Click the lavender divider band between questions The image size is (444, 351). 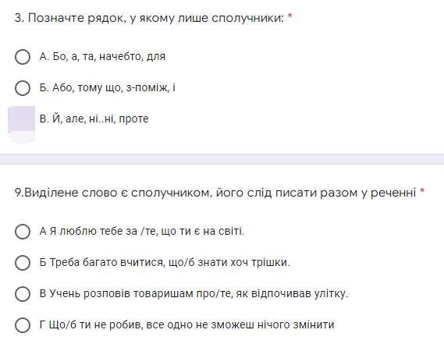[x=222, y=159]
